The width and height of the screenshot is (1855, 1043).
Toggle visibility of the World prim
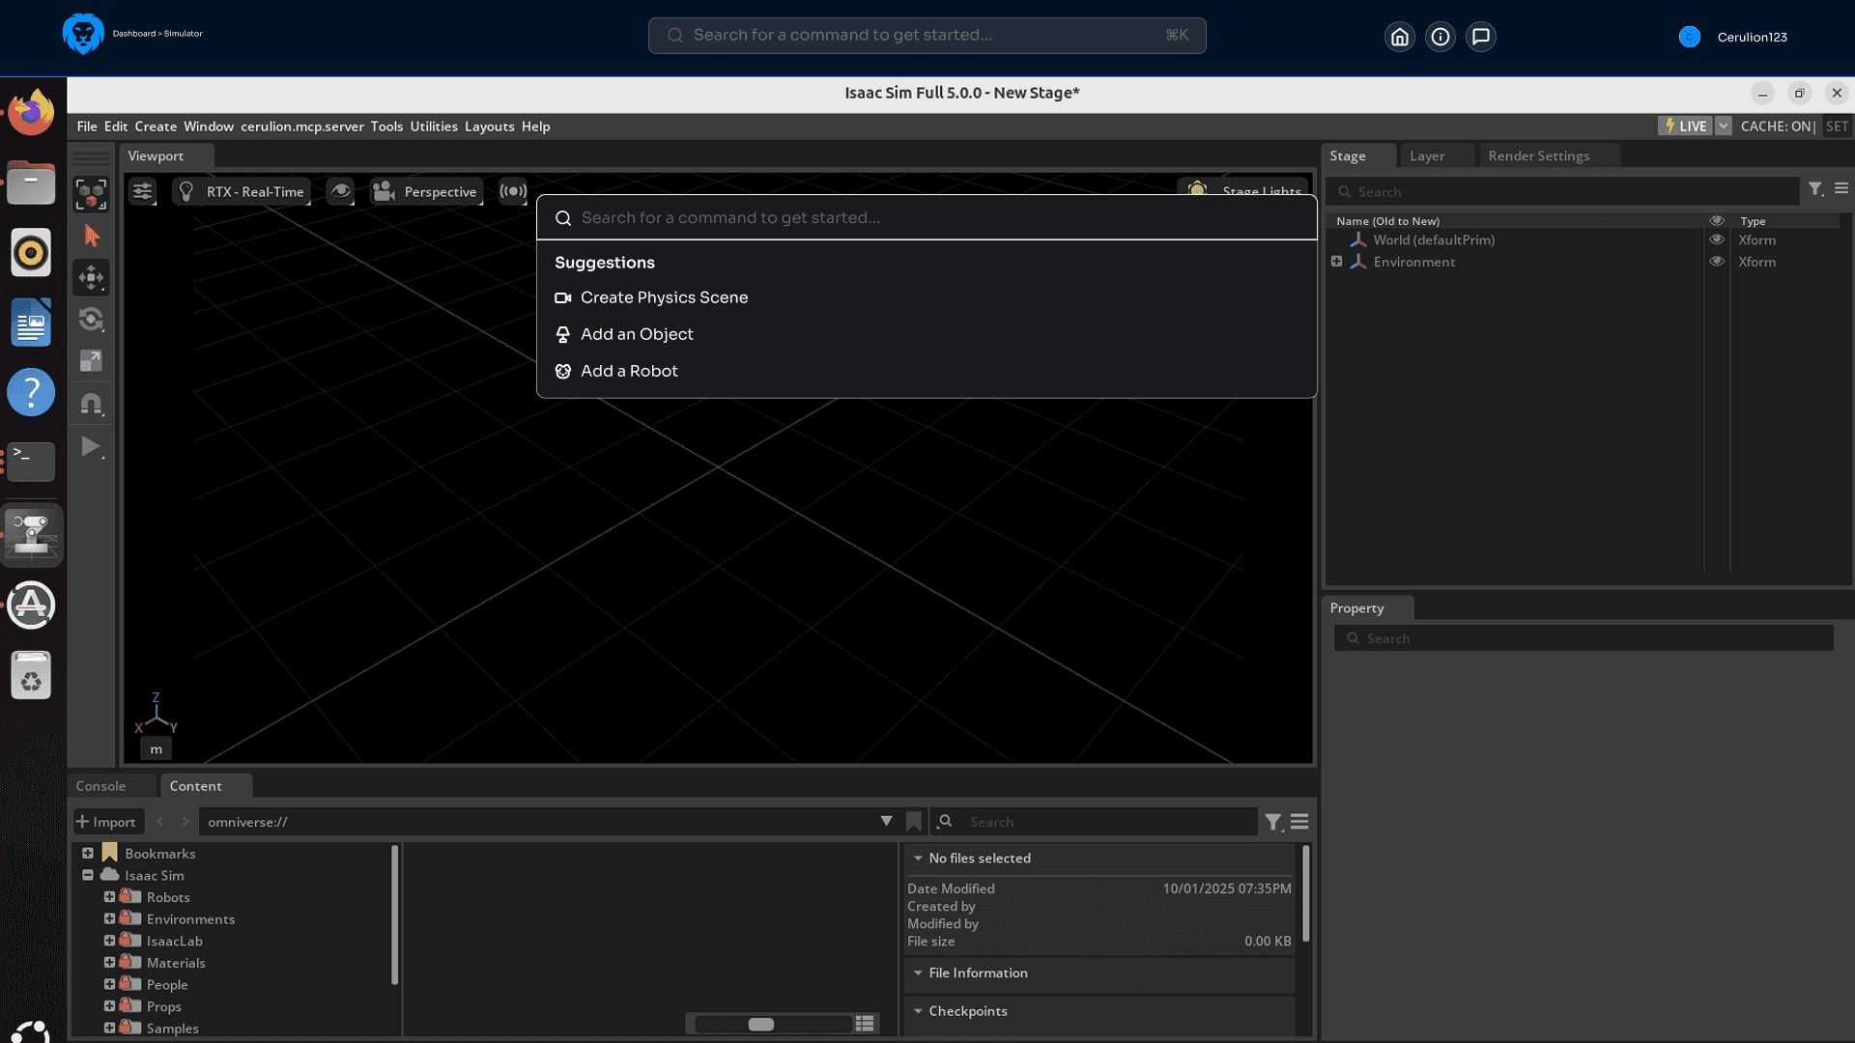point(1717,240)
